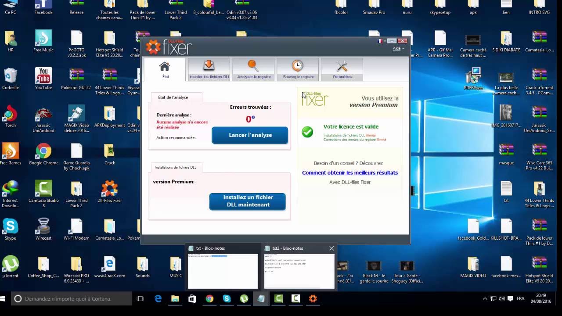Image resolution: width=562 pixels, height=316 pixels.
Task: Open the Windows Start menu
Action: [x=4, y=298]
